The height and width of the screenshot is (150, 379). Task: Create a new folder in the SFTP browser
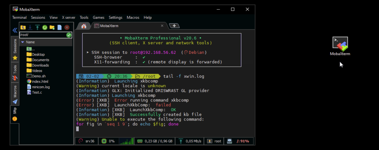pyautogui.click(x=52, y=27)
